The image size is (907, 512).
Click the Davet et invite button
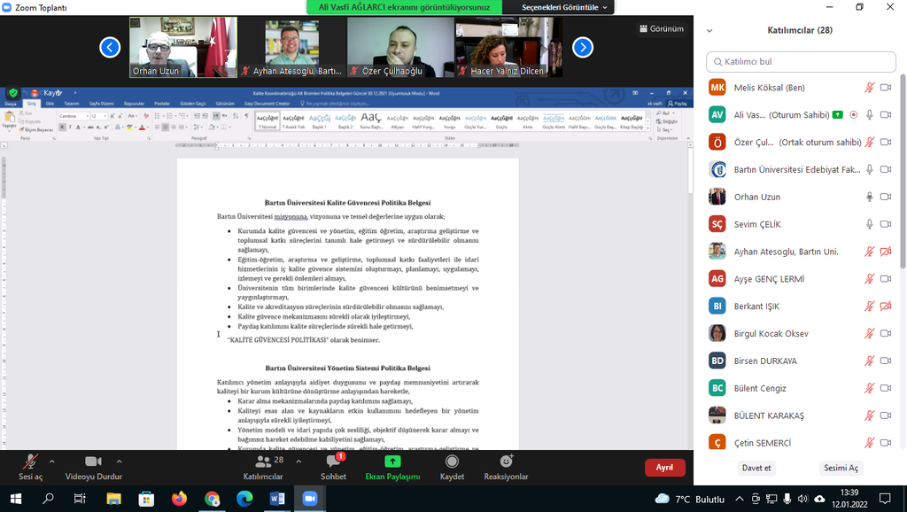(x=756, y=468)
